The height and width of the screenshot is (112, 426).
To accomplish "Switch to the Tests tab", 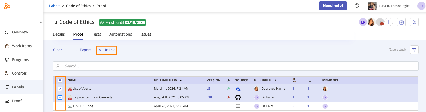I will [x=96, y=34].
